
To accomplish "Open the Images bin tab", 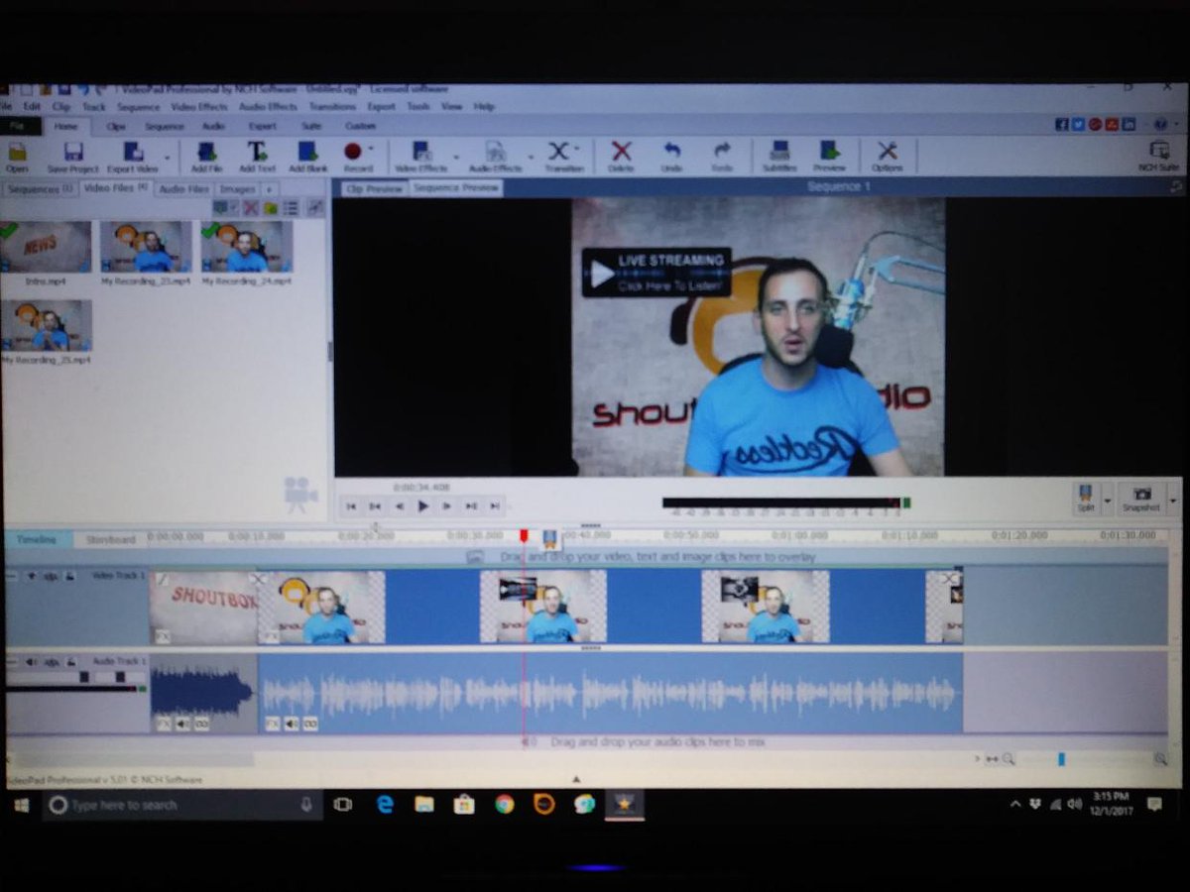I will click(238, 188).
